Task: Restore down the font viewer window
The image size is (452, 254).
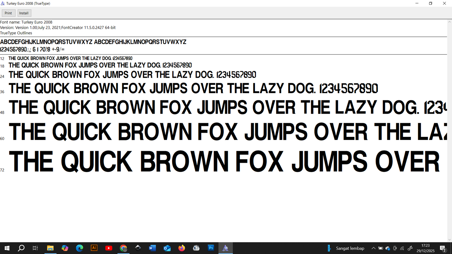Action: [431, 3]
